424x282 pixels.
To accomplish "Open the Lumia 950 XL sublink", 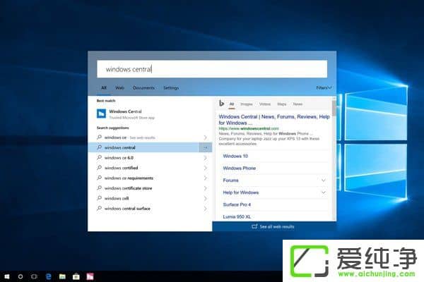I will tap(237, 216).
